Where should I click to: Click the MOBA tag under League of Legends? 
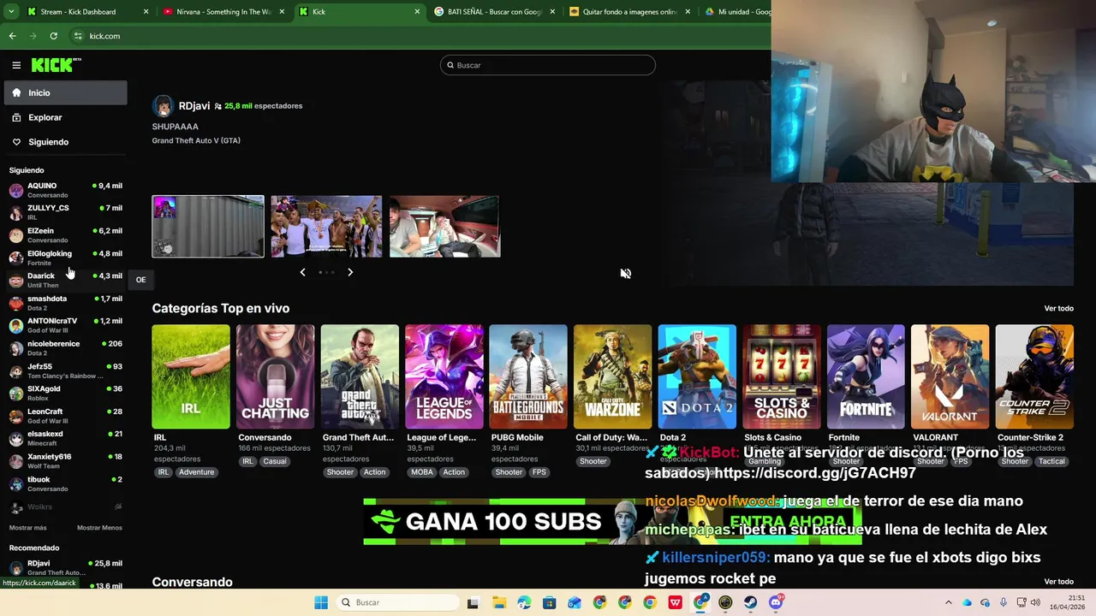[422, 472]
